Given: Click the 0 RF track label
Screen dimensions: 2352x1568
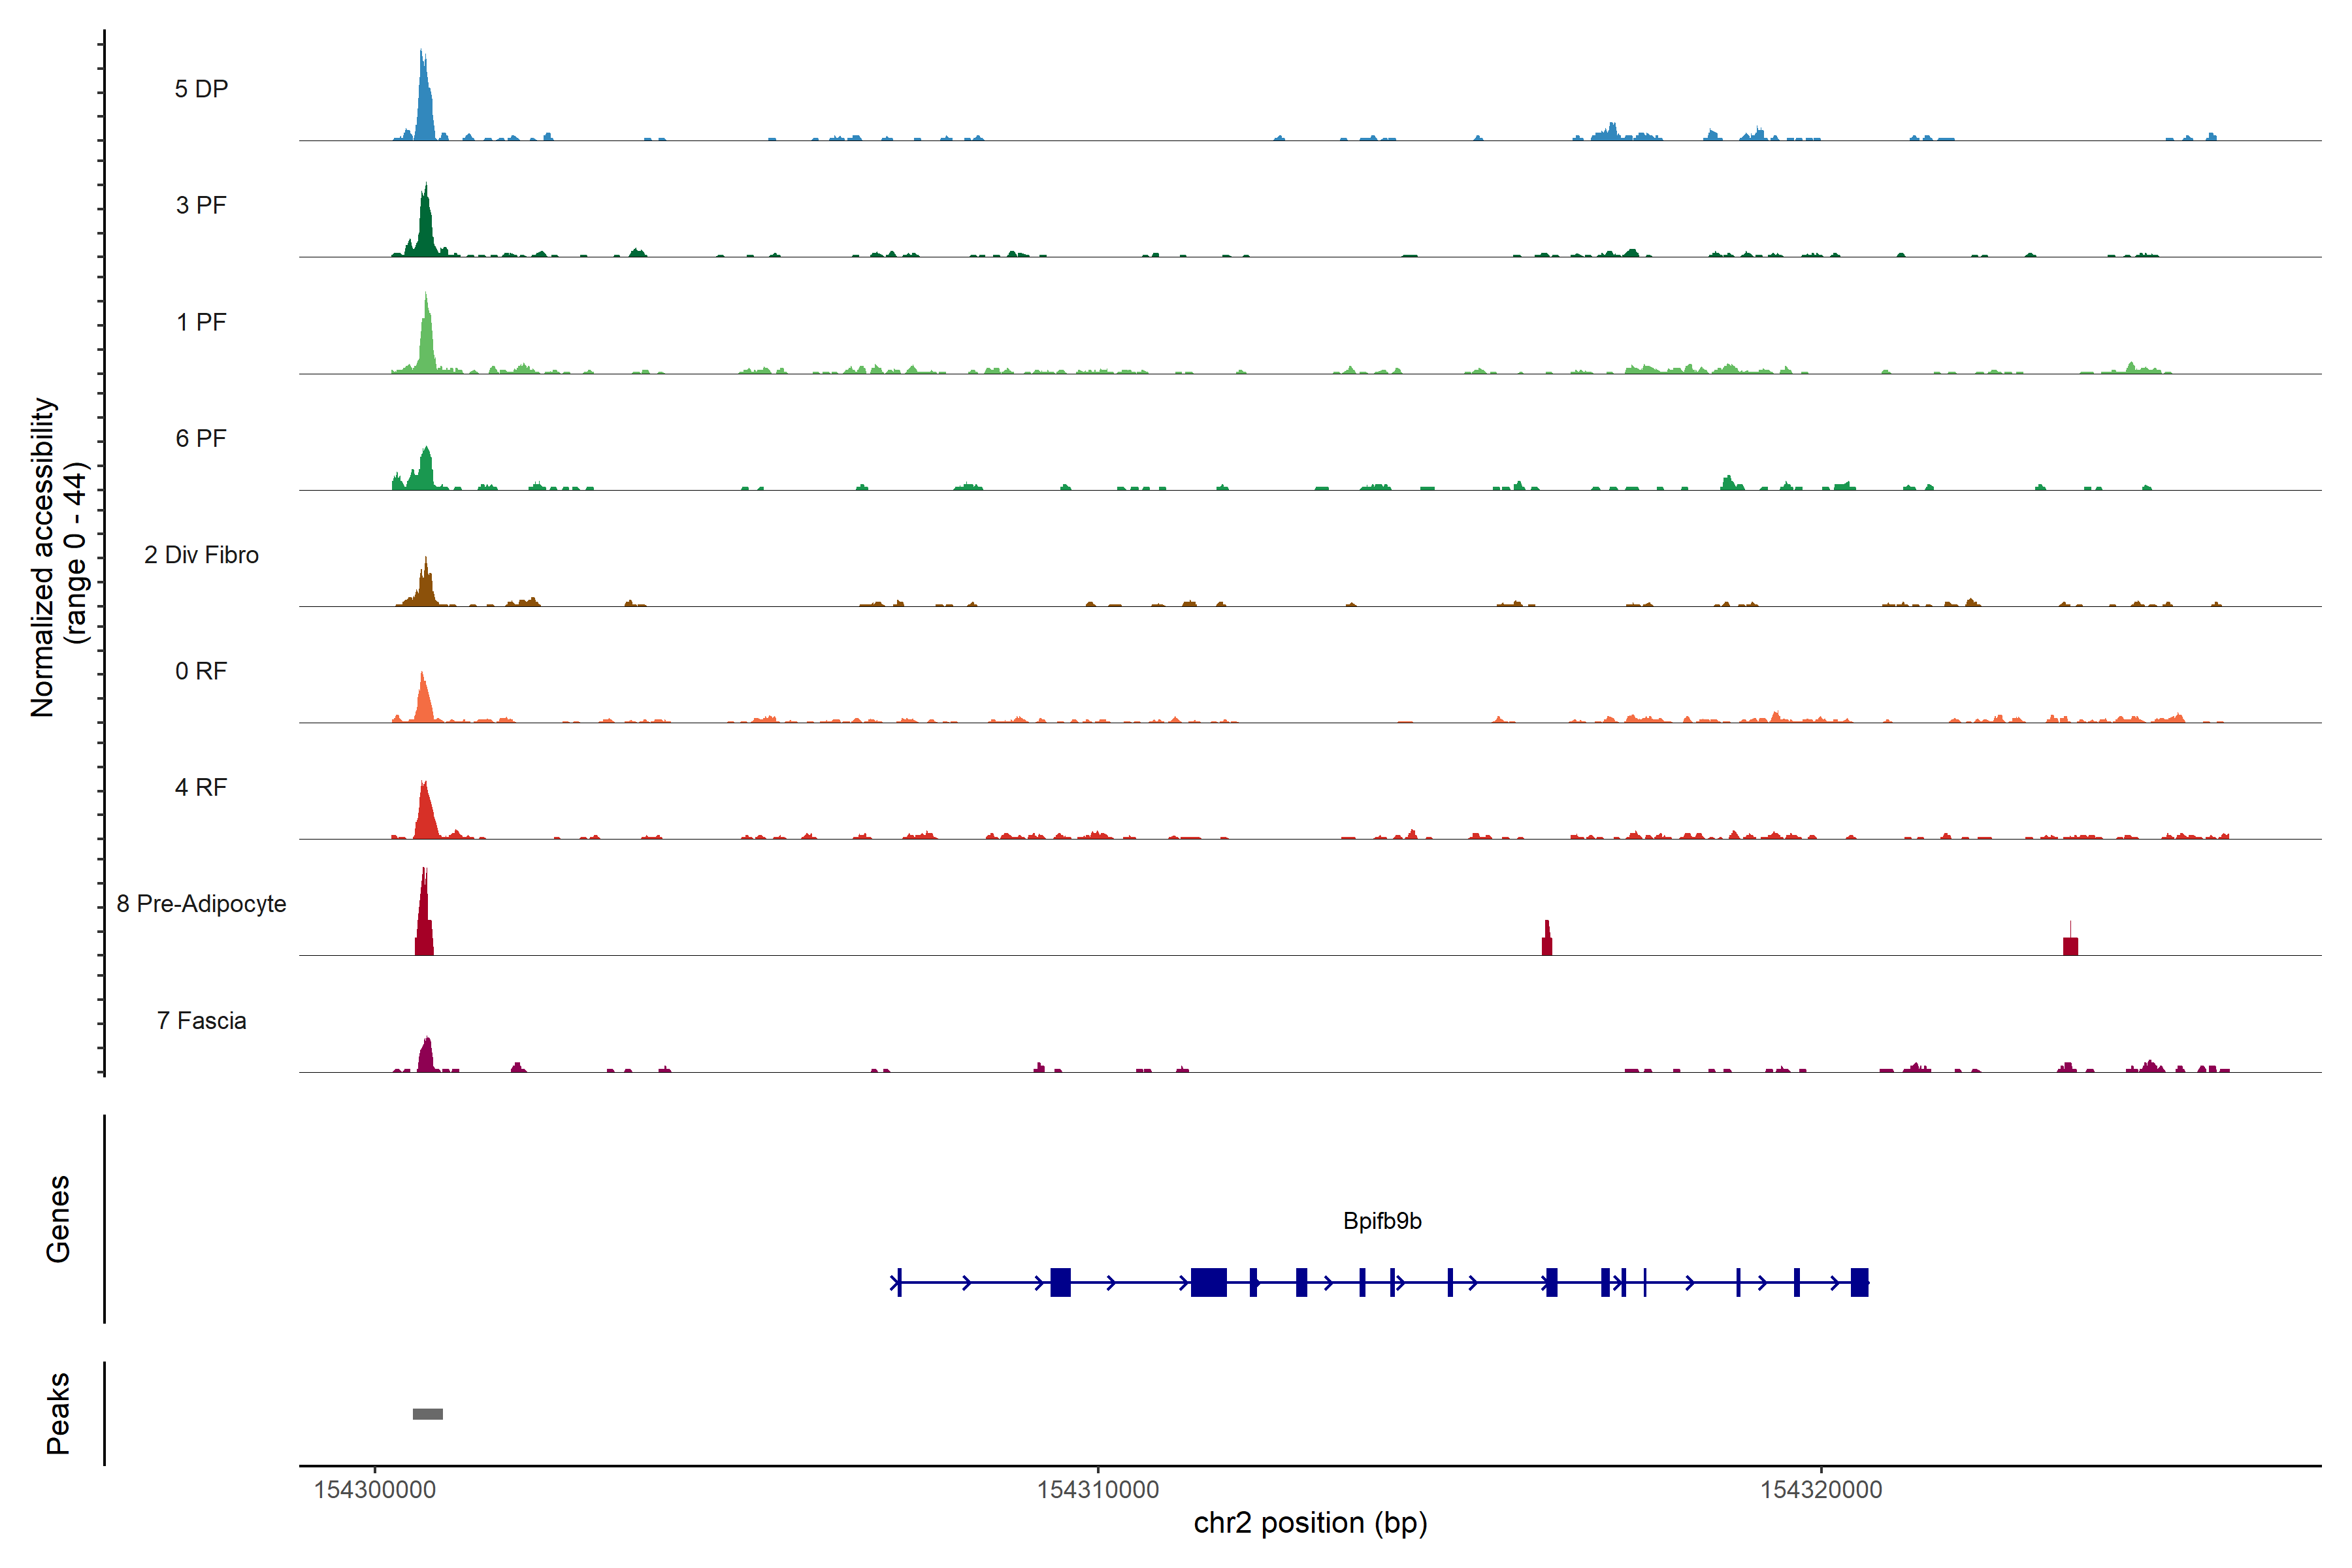Looking at the screenshot, I should pos(201,671).
